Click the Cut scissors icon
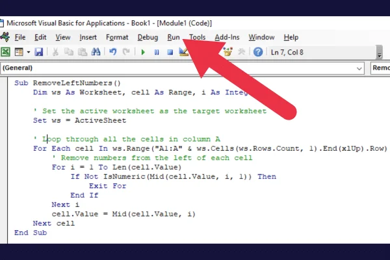This screenshot has width=390, height=260. tap(55, 52)
